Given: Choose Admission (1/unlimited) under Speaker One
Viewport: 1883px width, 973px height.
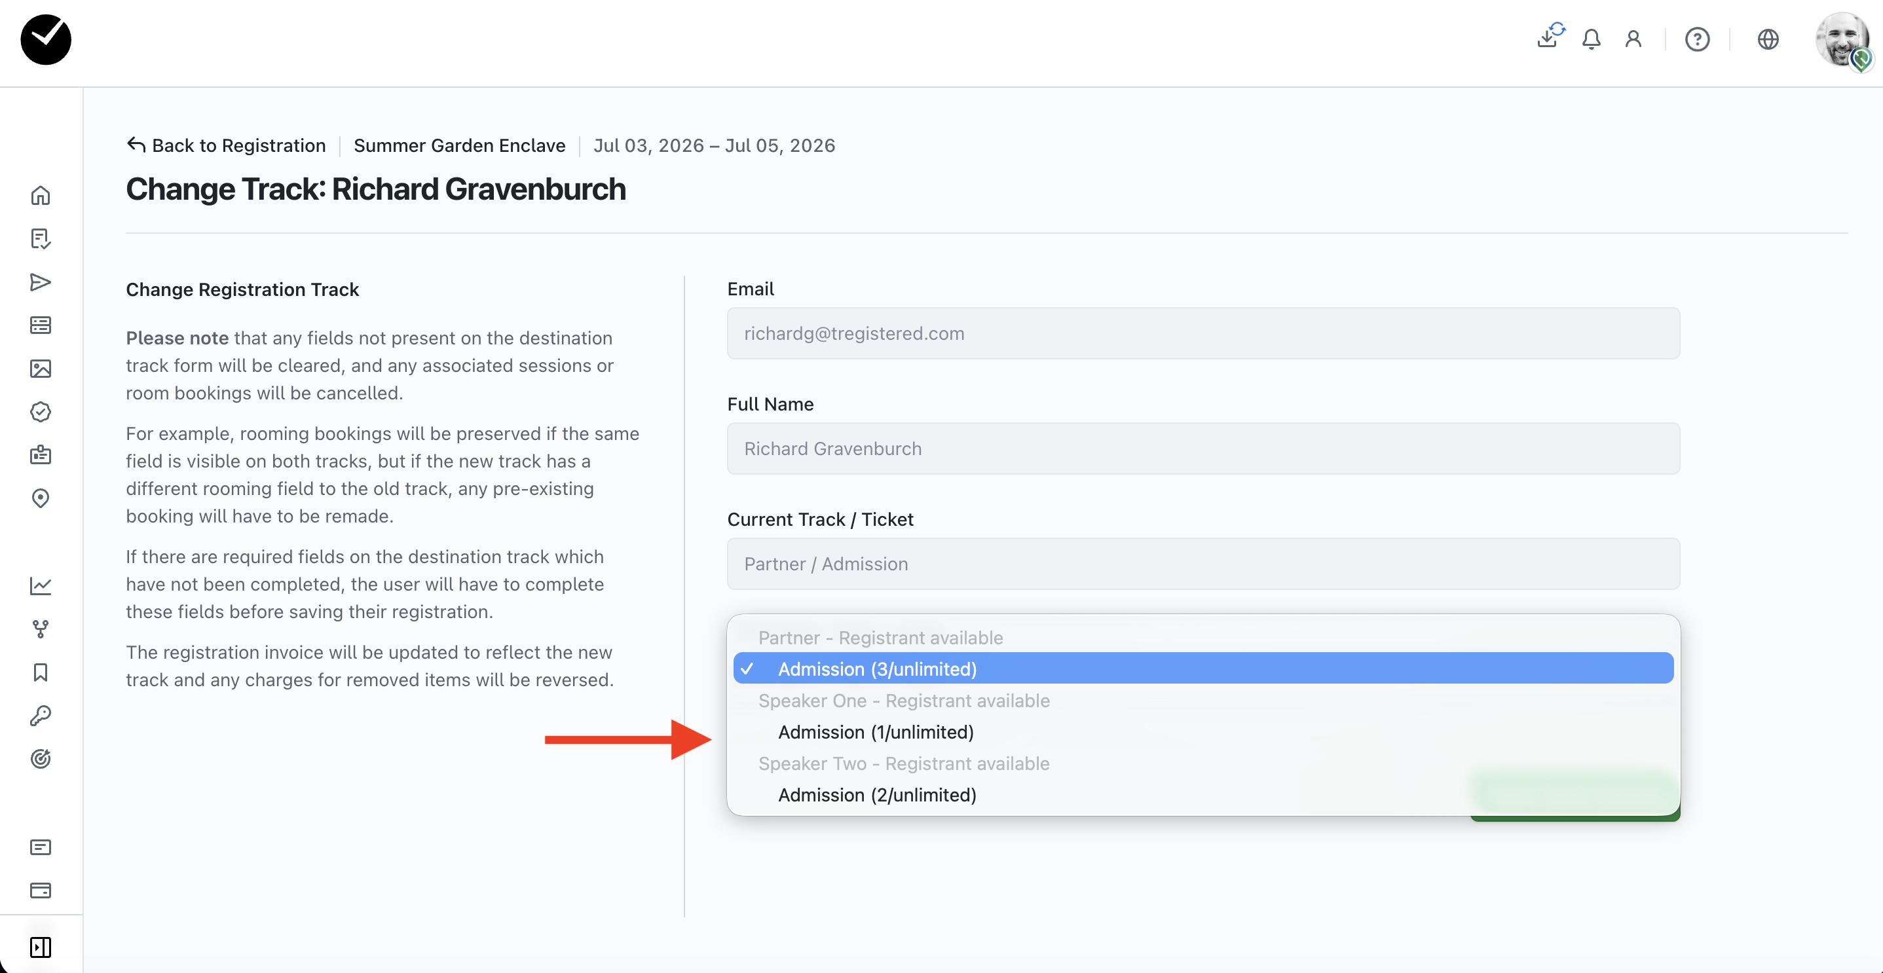Looking at the screenshot, I should 875,732.
